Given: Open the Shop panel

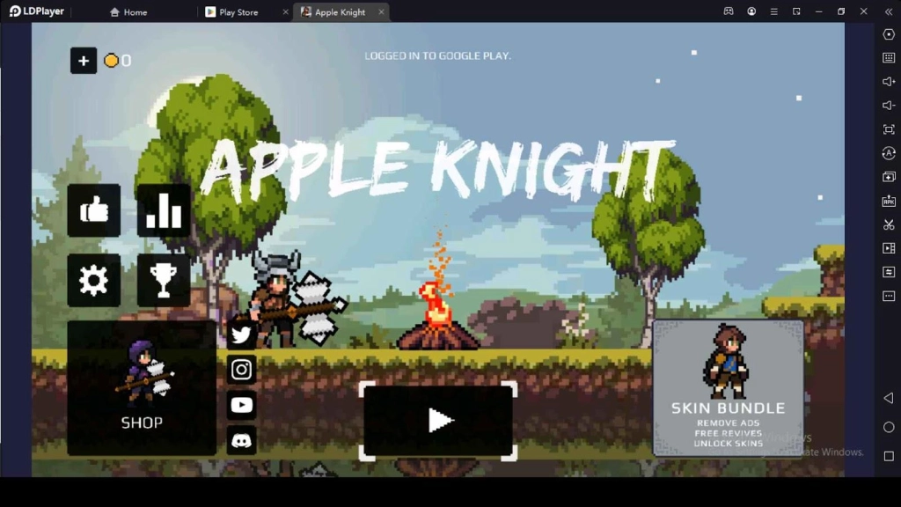Looking at the screenshot, I should pyautogui.click(x=142, y=388).
